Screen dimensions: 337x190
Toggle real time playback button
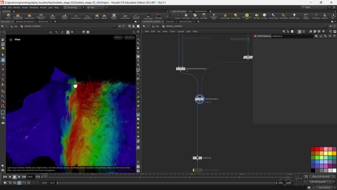tap(19, 183)
